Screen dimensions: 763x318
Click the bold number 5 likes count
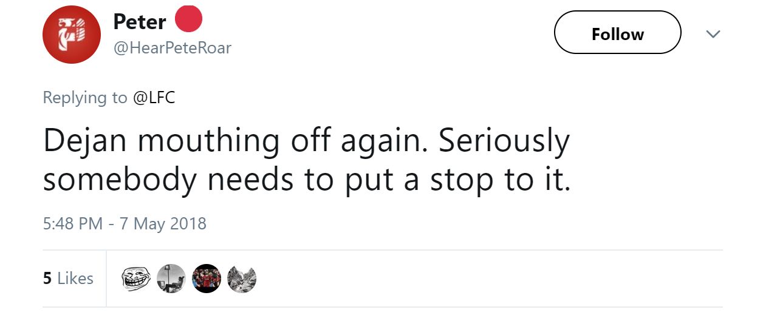click(47, 279)
